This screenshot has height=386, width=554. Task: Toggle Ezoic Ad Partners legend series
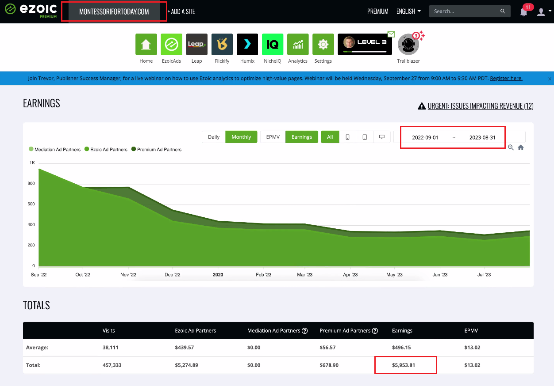106,149
